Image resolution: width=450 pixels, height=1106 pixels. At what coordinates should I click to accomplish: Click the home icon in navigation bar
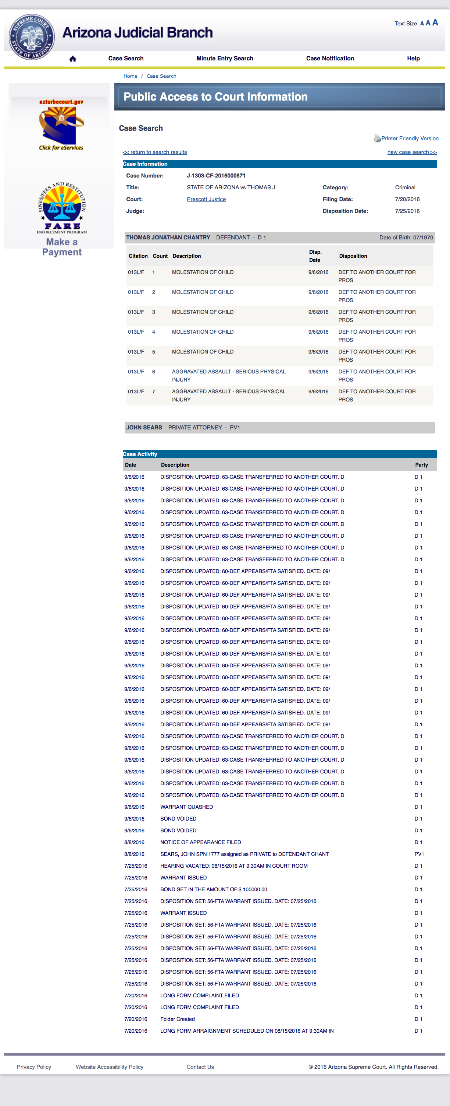point(72,59)
